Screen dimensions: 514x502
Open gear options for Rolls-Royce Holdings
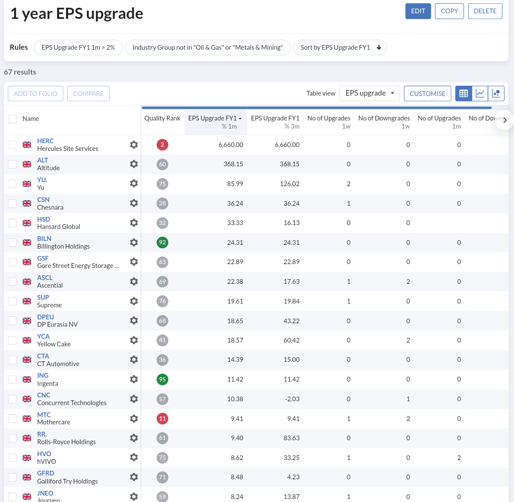coord(134,438)
